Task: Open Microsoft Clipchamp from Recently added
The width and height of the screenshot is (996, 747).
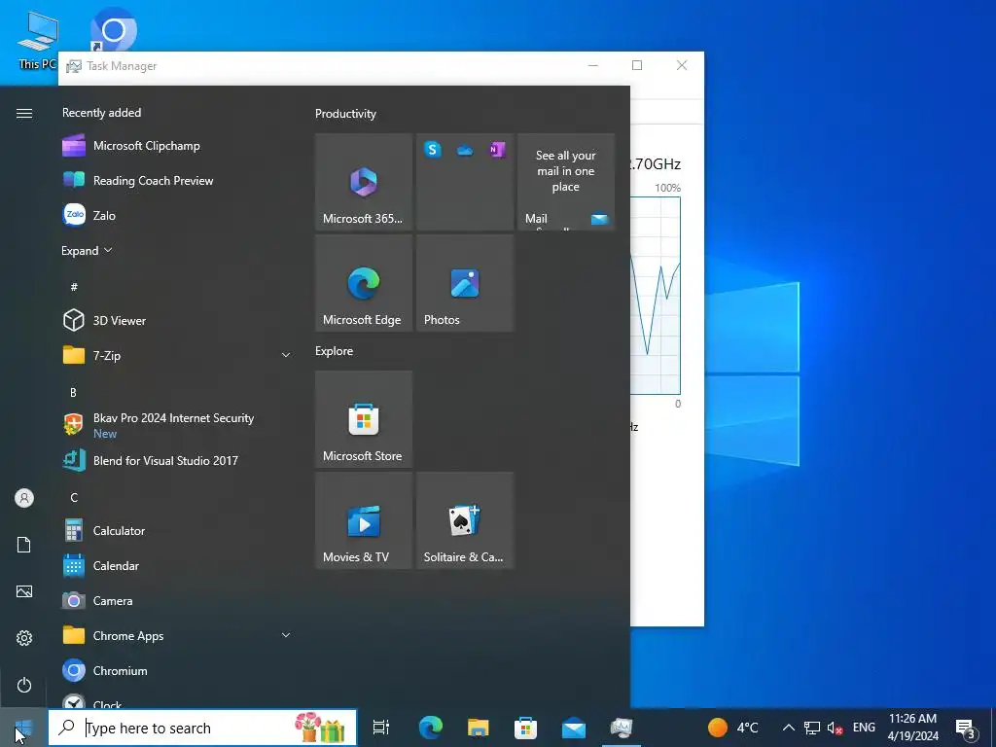Action: 177,146
